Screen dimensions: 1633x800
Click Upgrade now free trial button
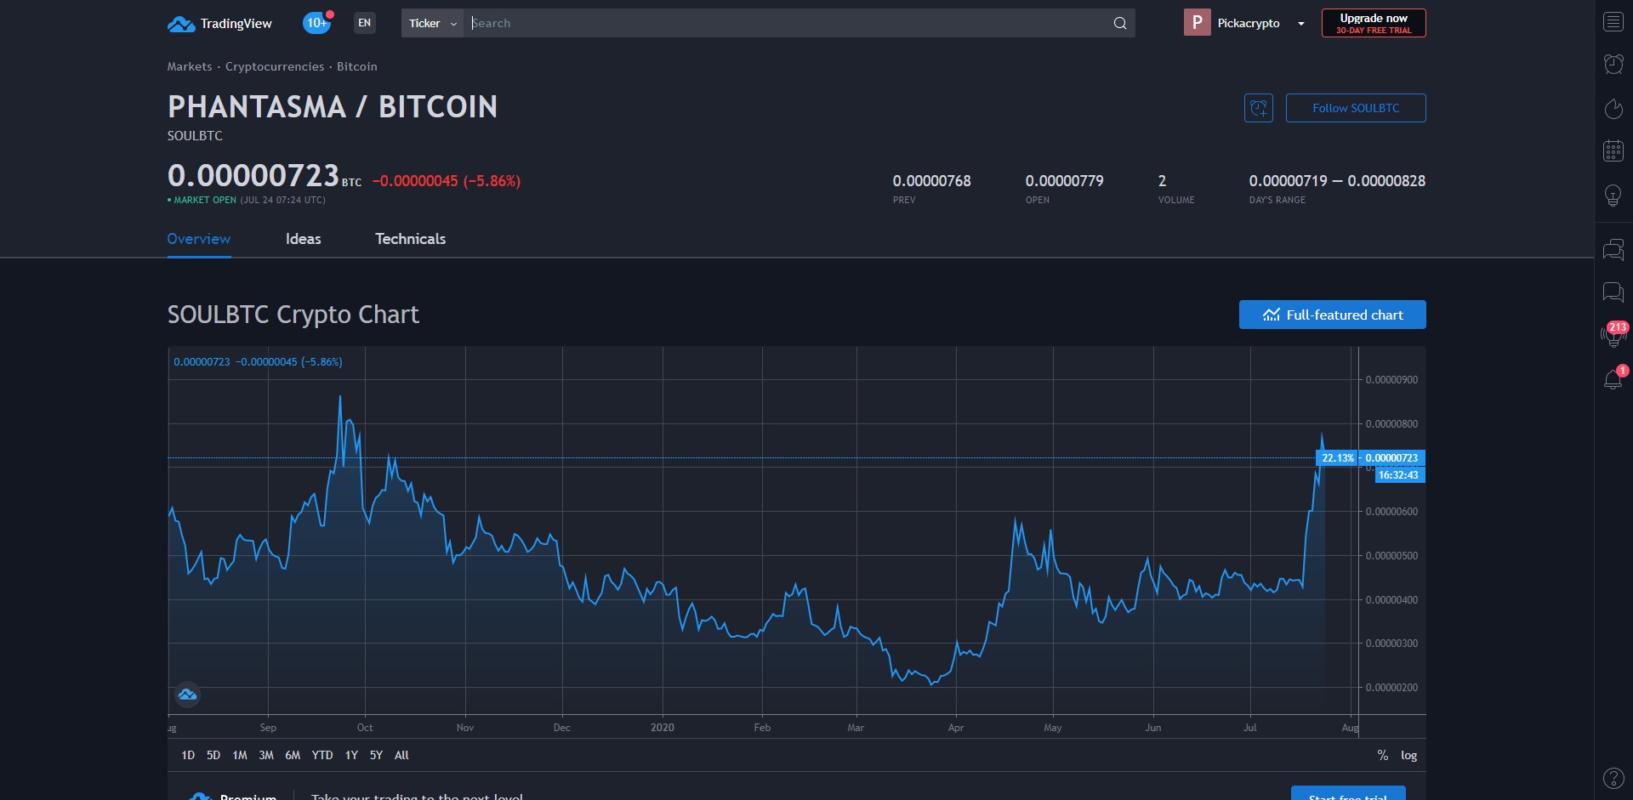click(x=1374, y=23)
